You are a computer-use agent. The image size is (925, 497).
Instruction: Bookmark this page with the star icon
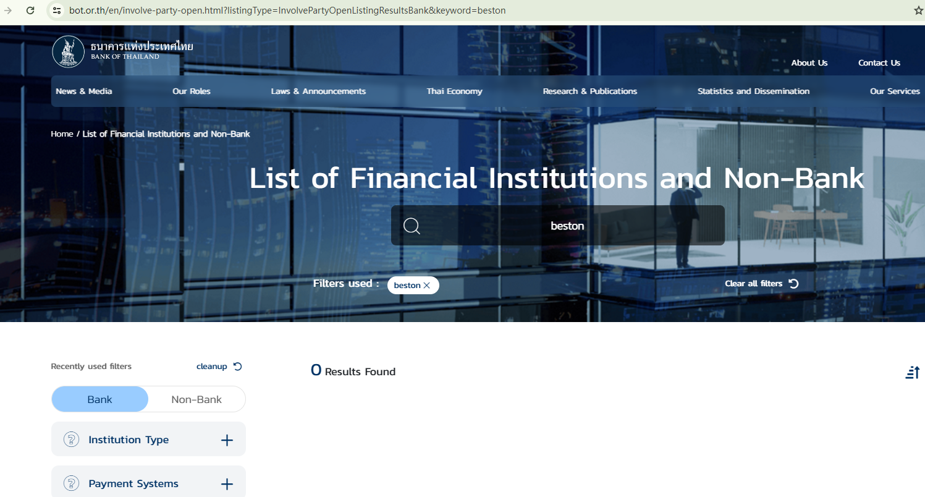point(918,11)
